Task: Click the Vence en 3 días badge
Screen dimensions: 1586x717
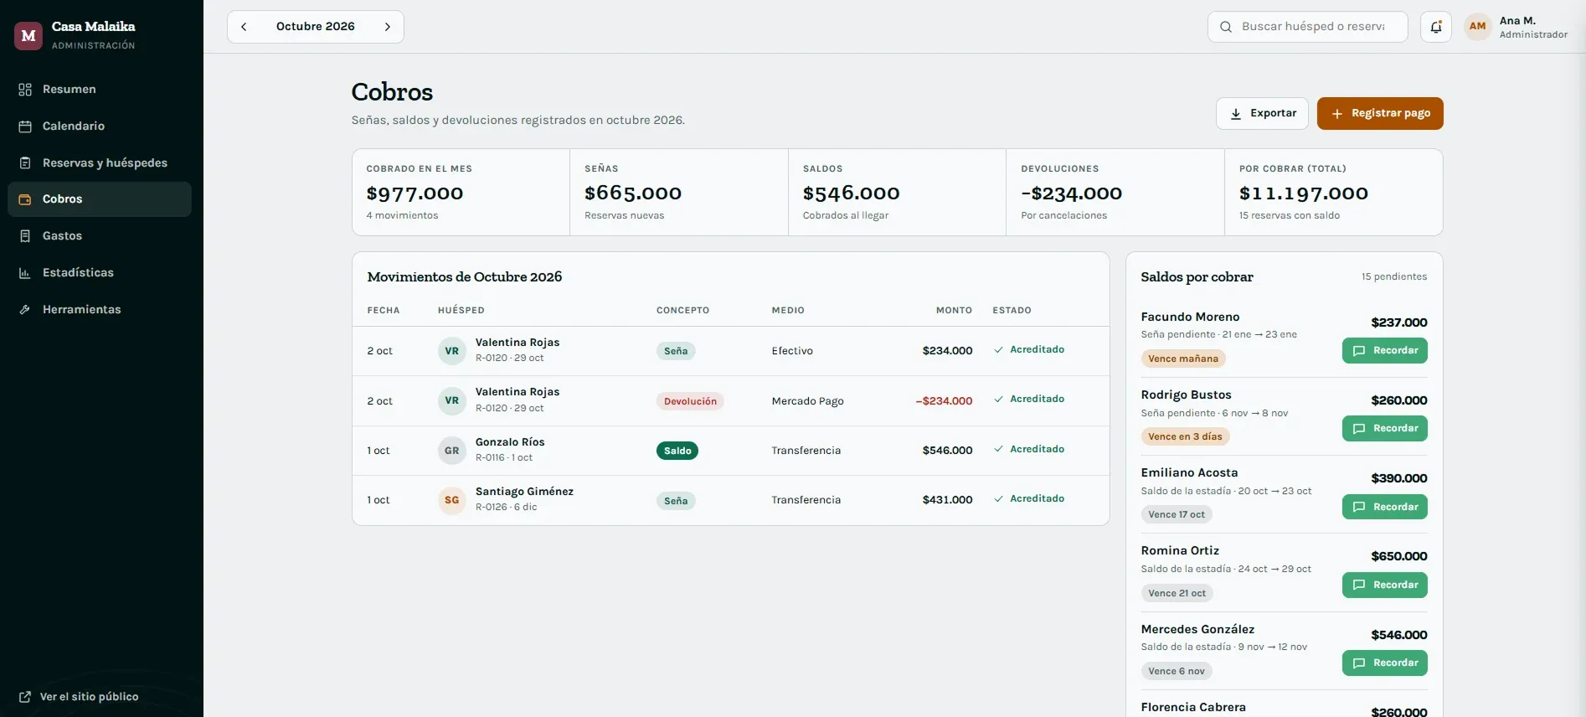Action: (x=1185, y=436)
